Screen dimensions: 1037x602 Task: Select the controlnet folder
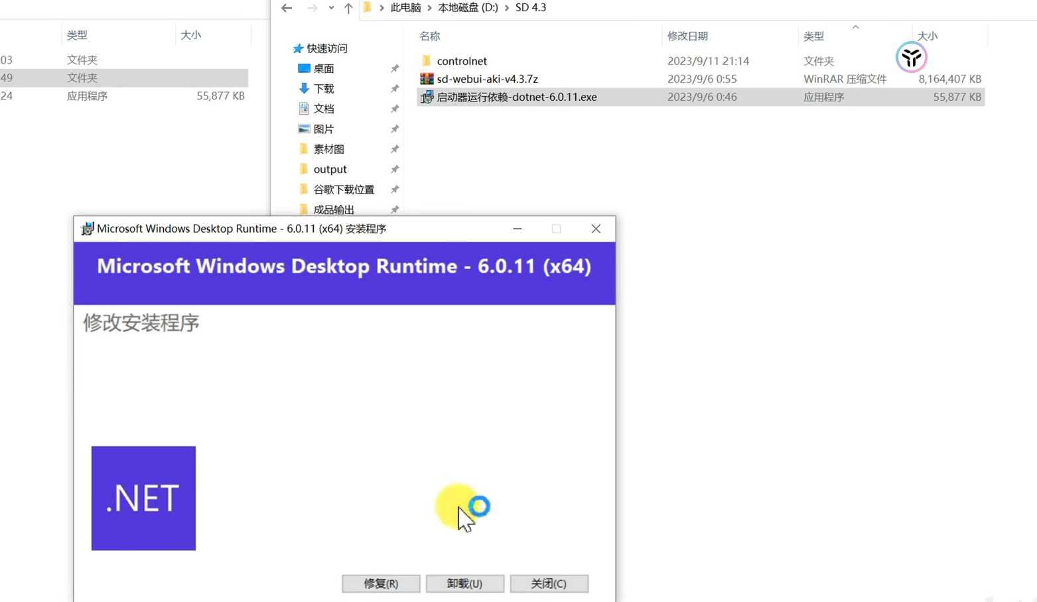point(462,61)
